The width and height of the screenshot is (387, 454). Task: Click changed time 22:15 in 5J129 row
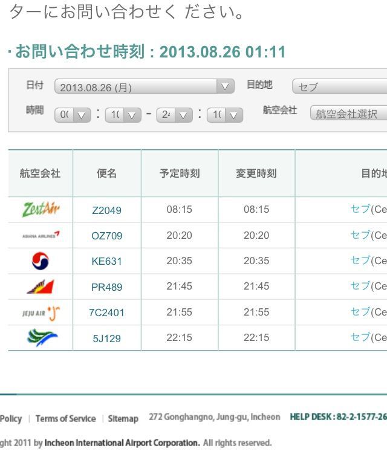(x=256, y=337)
